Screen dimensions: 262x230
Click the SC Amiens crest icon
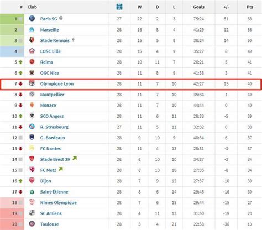tap(32, 213)
